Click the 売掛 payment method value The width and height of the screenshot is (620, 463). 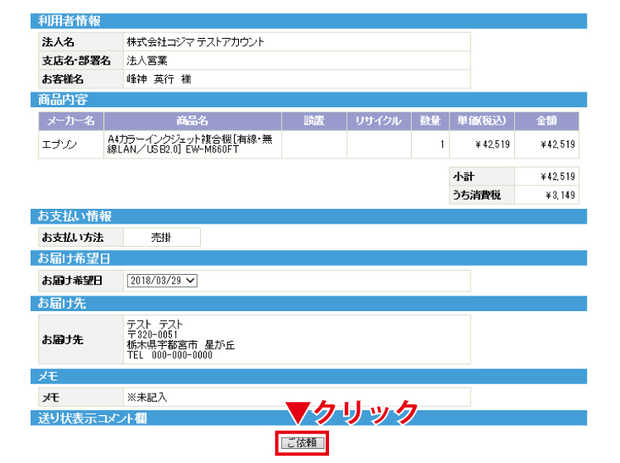162,238
